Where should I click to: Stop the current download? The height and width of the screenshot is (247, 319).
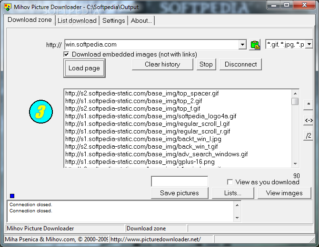pyautogui.click(x=206, y=64)
